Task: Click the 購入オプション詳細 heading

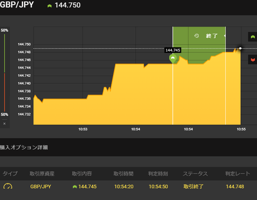Action: click(x=24, y=148)
